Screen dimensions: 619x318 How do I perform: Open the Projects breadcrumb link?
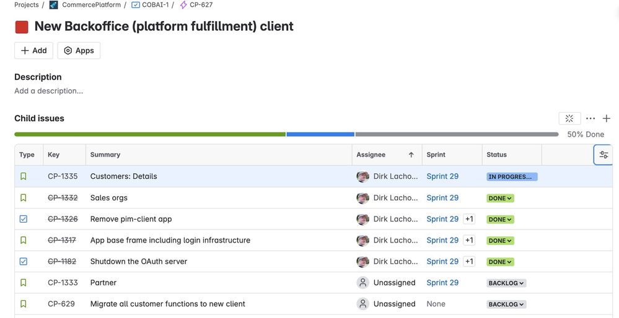(x=27, y=5)
